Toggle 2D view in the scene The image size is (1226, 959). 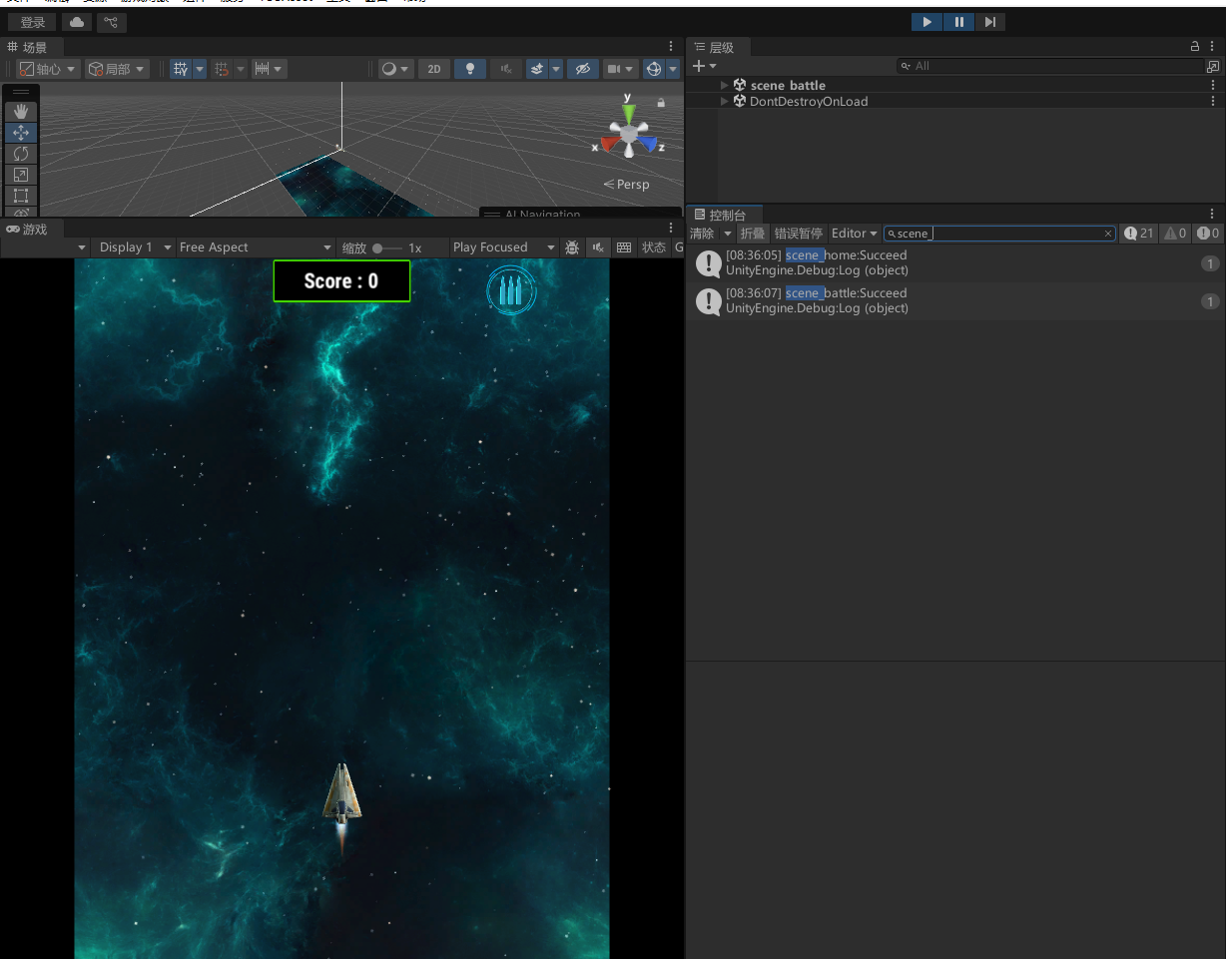coord(433,69)
